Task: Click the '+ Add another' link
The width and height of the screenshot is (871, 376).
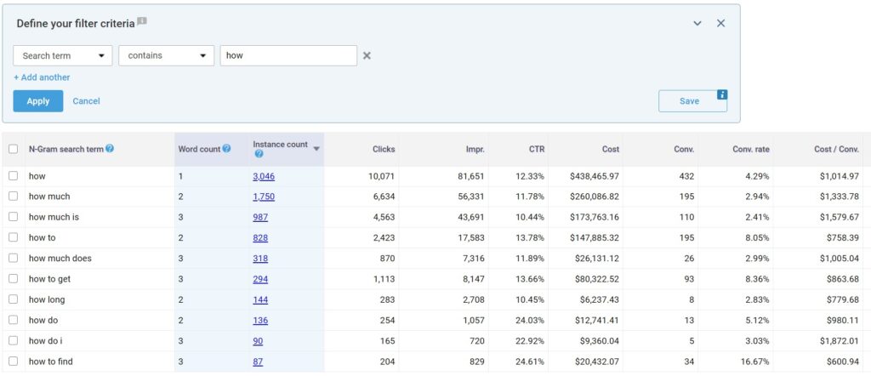Action: coord(42,77)
